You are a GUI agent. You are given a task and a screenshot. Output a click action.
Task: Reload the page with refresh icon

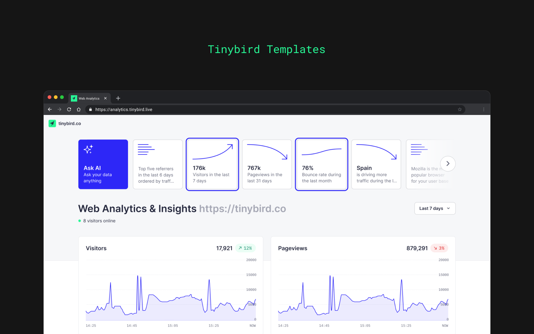pos(69,110)
